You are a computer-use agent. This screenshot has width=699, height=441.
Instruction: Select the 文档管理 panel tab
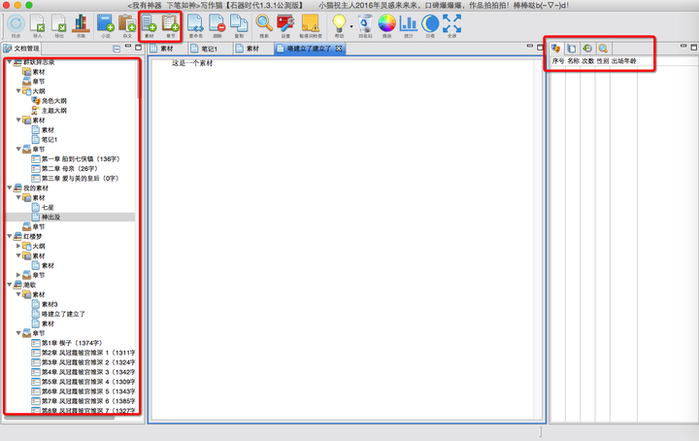pos(21,49)
